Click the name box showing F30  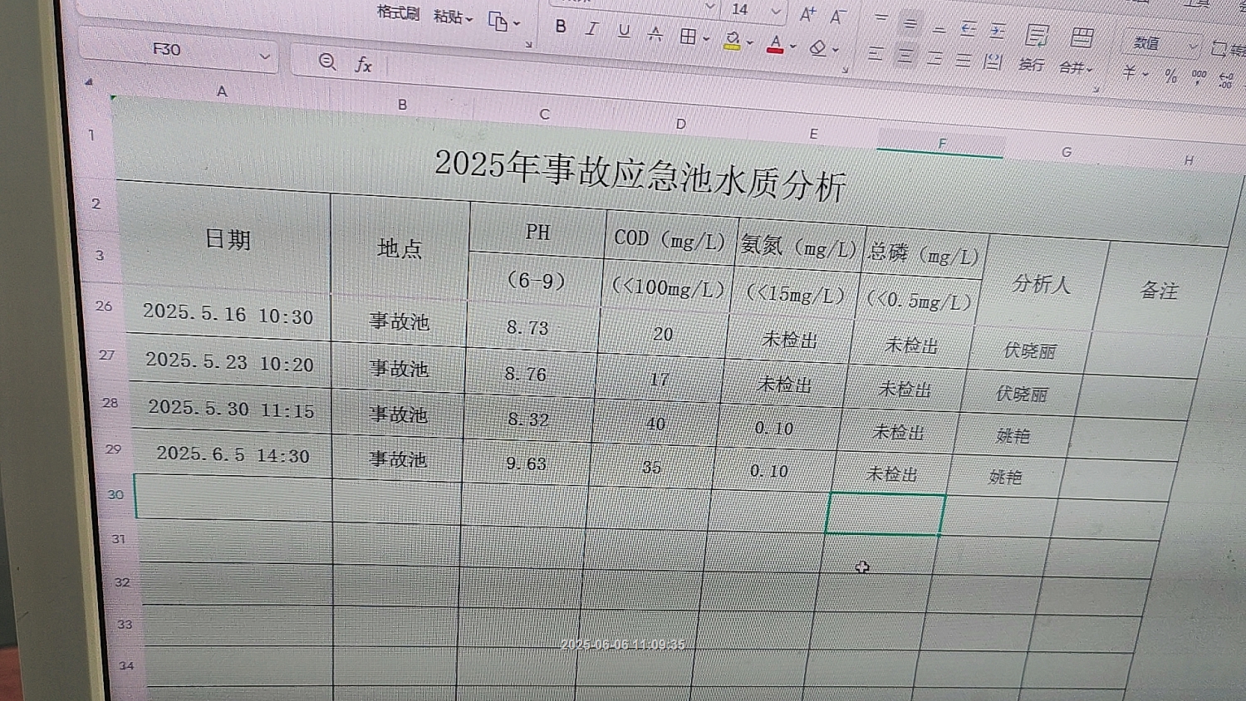tap(167, 49)
